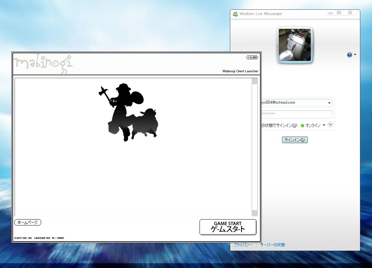Click the launcher scrollbar up arrow

[255, 81]
